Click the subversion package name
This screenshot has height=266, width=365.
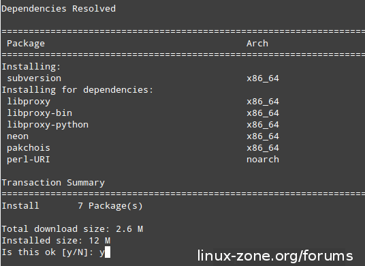click(x=34, y=78)
